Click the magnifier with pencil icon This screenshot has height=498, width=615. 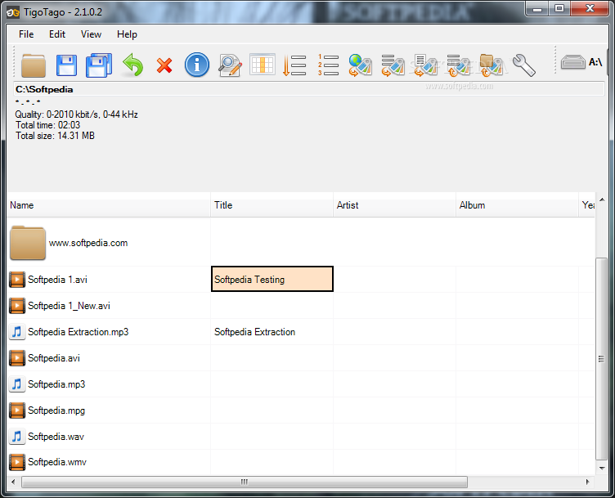coord(230,65)
